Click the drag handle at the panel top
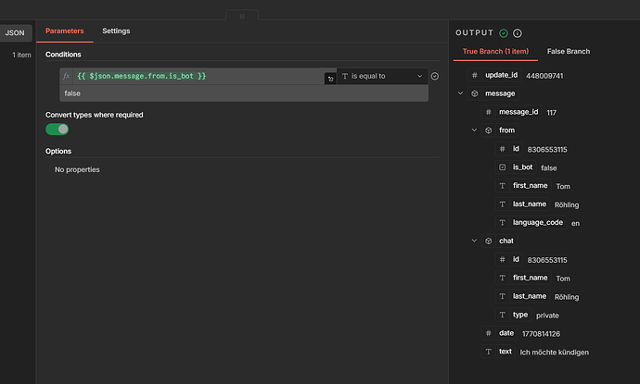 coord(242,16)
